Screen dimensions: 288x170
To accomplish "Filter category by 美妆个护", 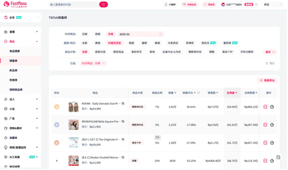I will (228, 52).
